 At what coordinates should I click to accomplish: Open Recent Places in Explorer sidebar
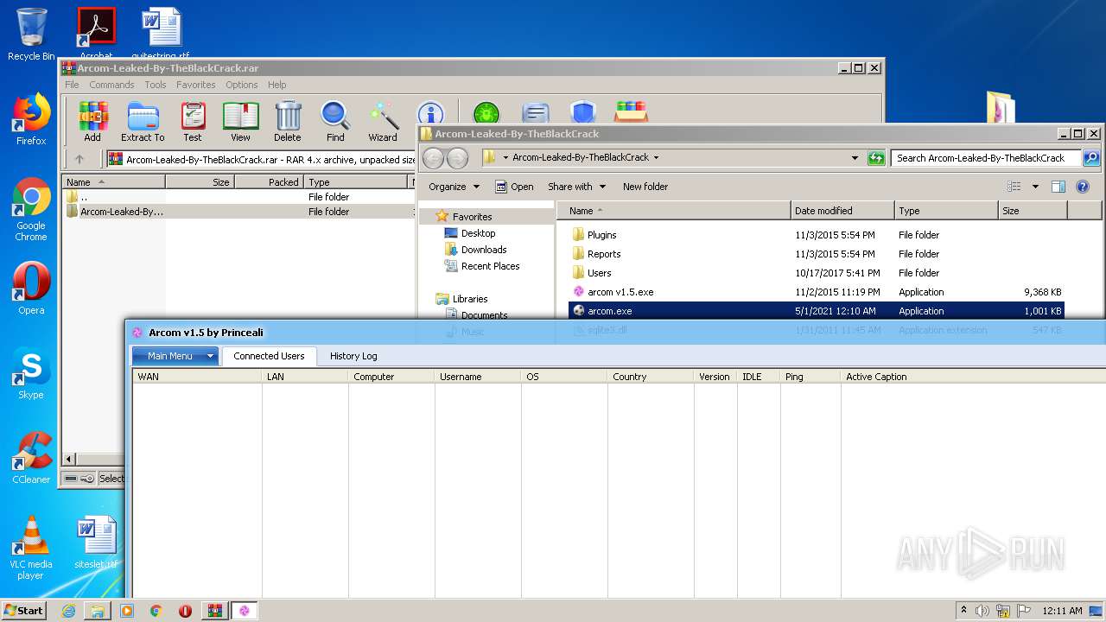coord(490,266)
